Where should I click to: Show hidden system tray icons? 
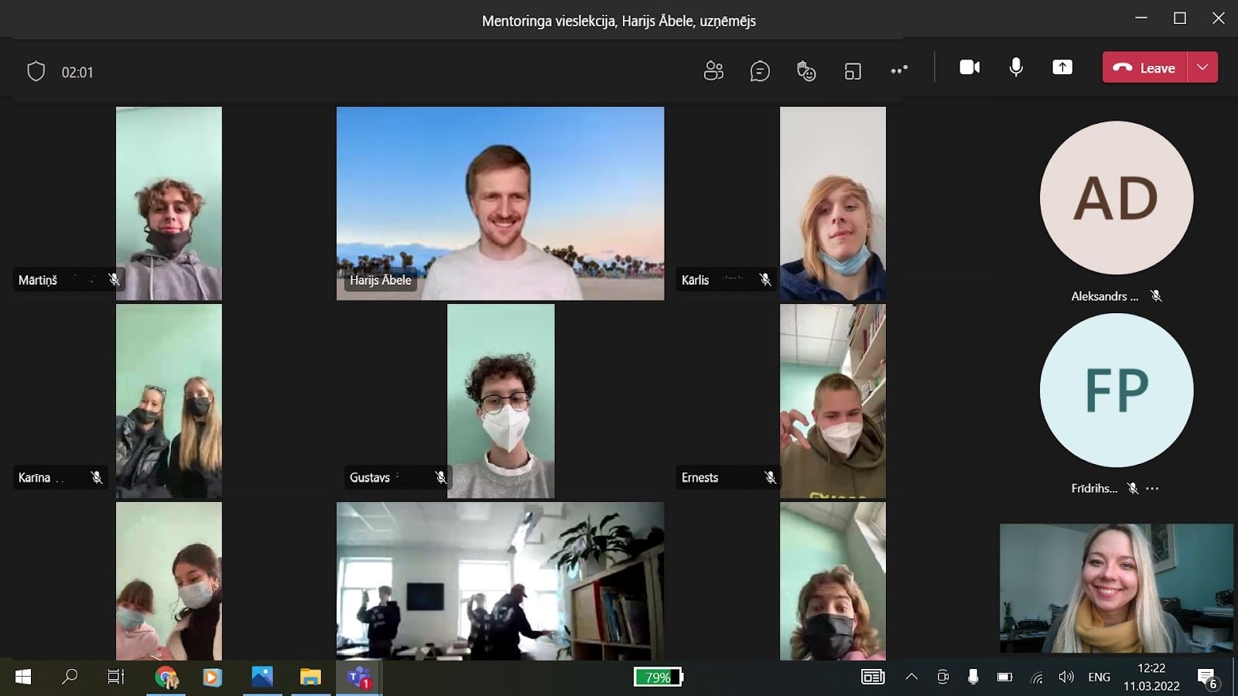pos(911,677)
